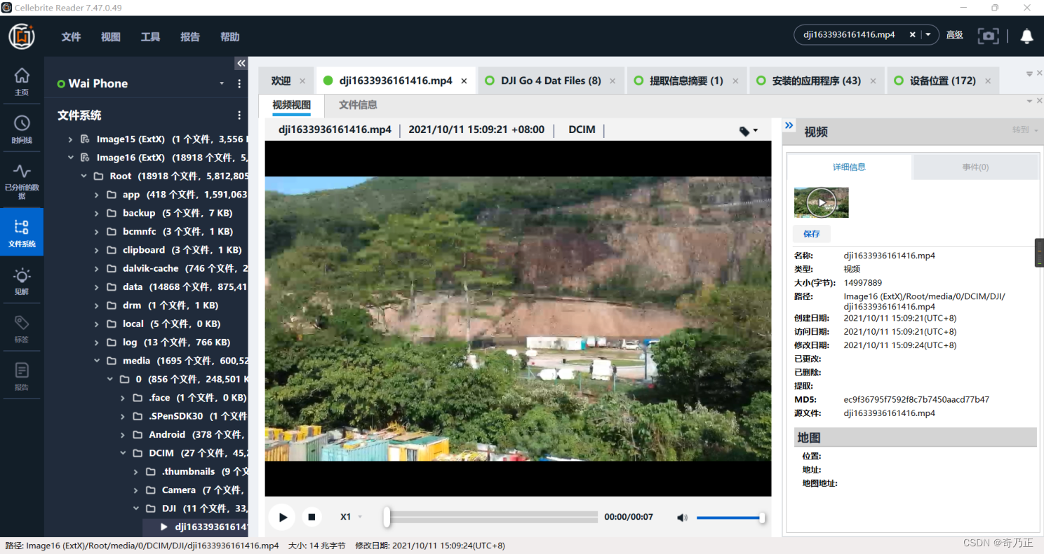
Task: Switch to the 设备位置 (172) tab
Action: pyautogui.click(x=943, y=81)
